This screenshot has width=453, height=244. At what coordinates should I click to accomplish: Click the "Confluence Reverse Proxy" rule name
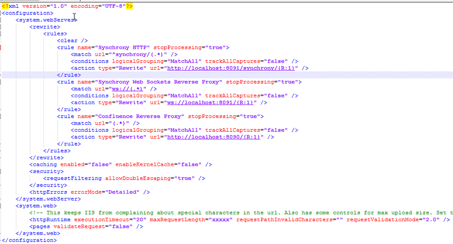point(140,116)
